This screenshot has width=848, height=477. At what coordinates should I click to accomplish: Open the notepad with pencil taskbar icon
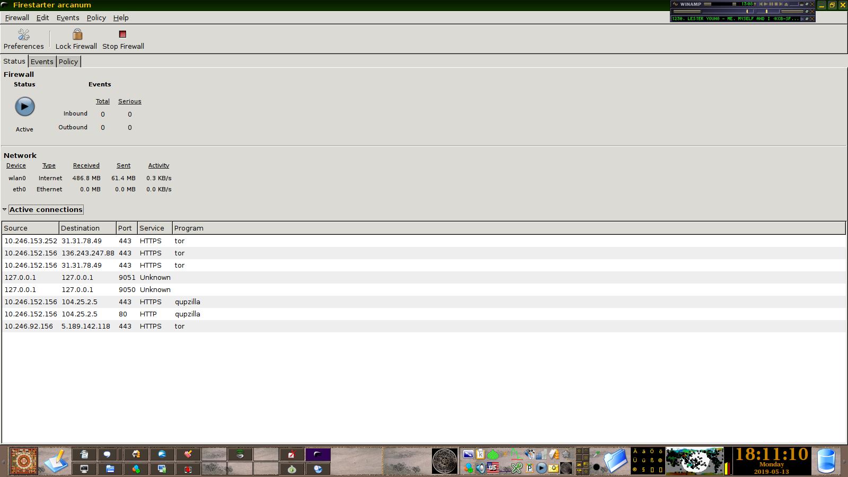[x=57, y=461]
